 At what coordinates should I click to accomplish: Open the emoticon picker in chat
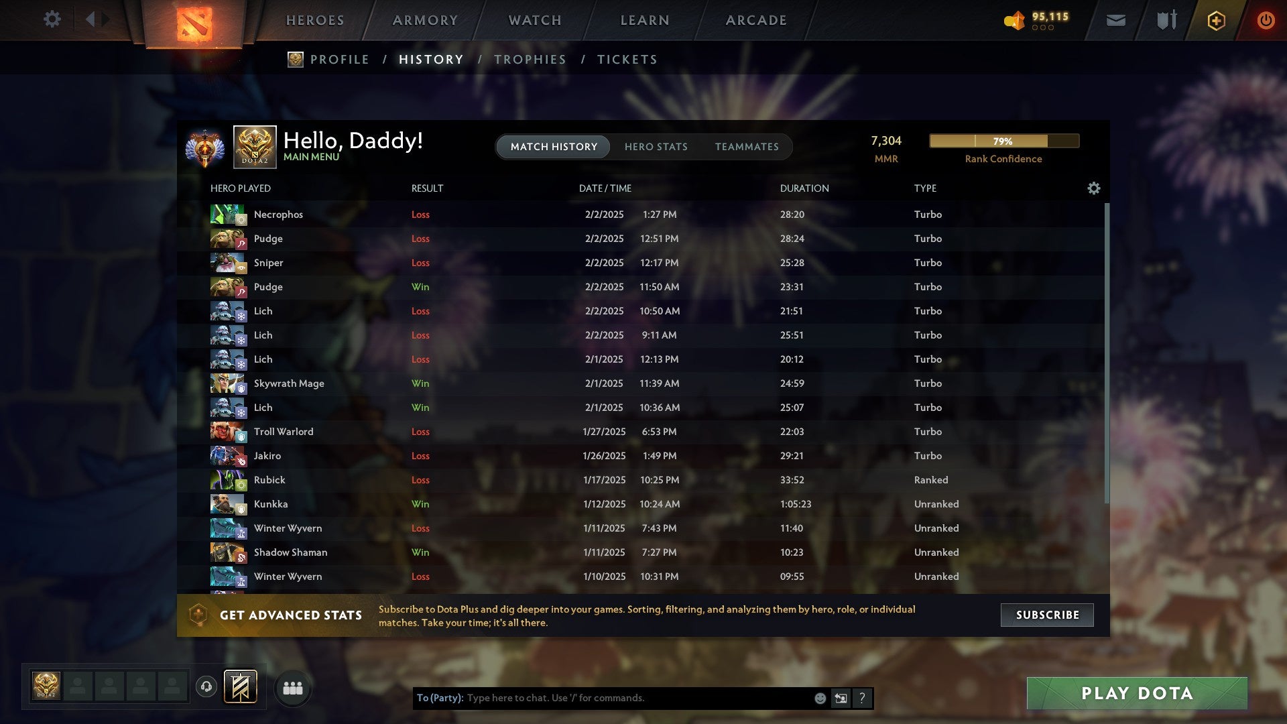[x=820, y=699]
